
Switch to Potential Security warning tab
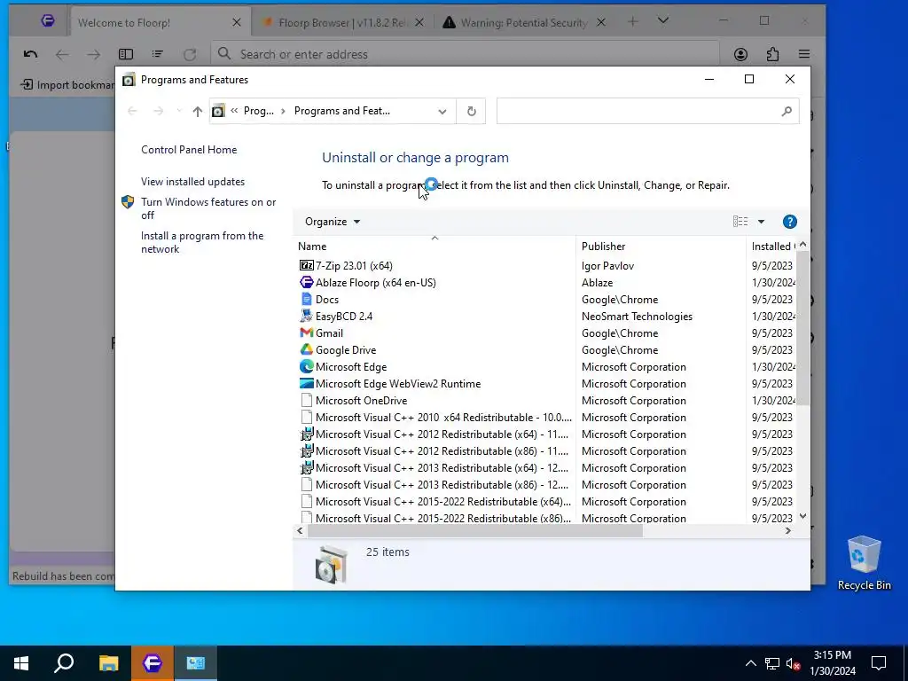pyautogui.click(x=523, y=22)
